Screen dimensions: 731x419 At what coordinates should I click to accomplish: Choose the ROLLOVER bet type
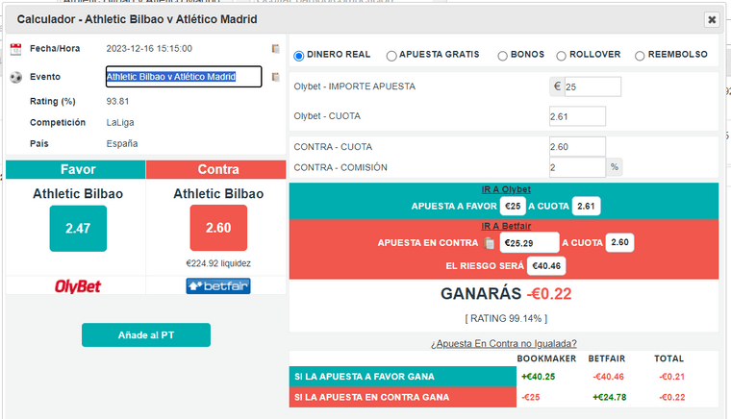click(561, 56)
